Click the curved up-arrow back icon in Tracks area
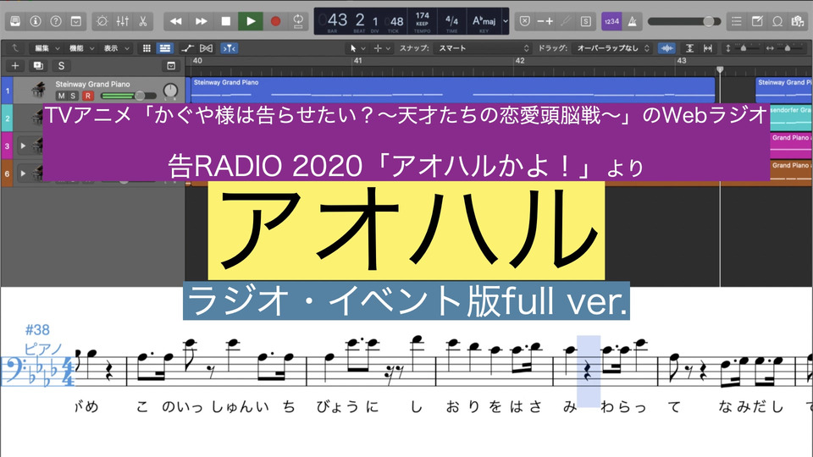Viewport: 813px width, 457px height. 15,48
